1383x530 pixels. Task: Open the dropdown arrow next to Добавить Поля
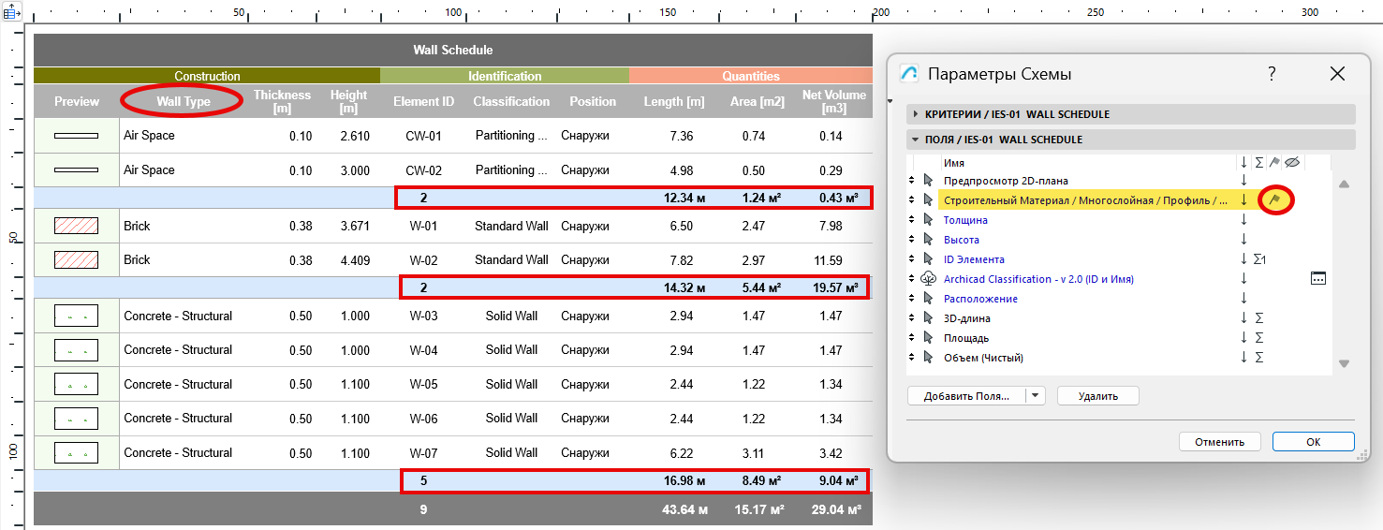(1035, 396)
